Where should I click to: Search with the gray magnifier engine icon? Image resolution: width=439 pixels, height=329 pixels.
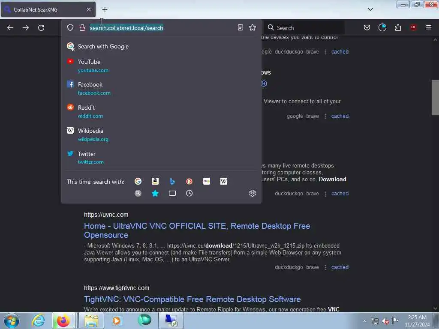(138, 193)
